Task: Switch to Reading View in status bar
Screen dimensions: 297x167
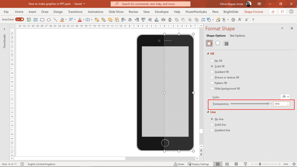Action: 236,164
